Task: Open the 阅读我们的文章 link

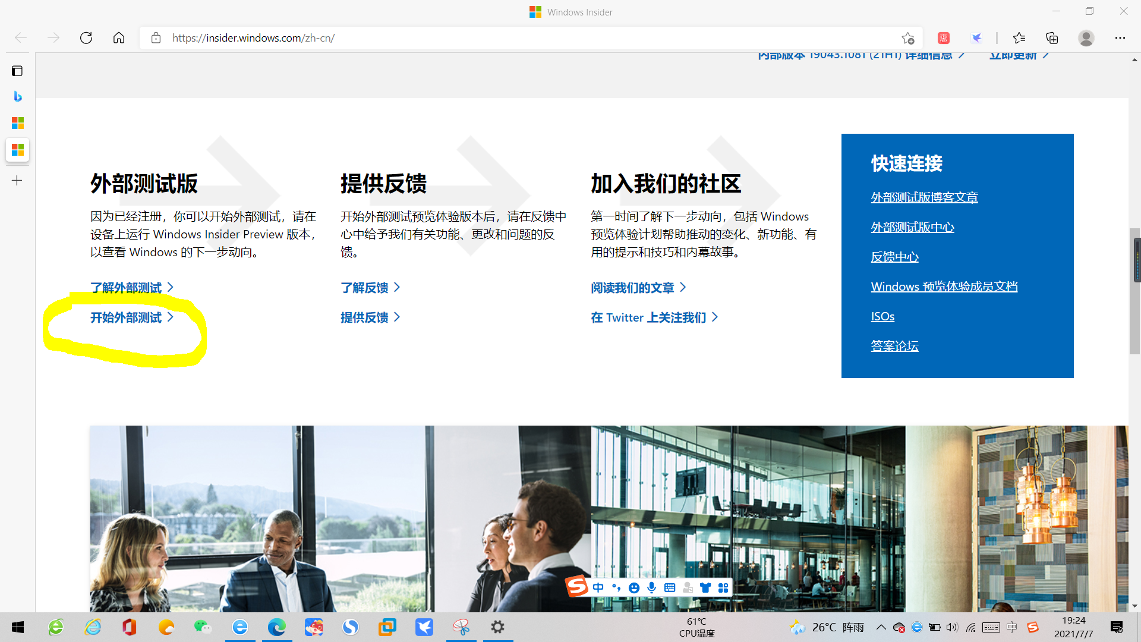Action: [x=638, y=288]
